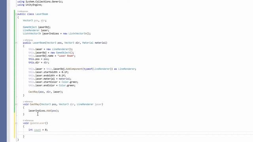This screenshot has width=253, height=142.
Task: Click the AddComponent typeof LineRenderer line
Action: [82, 69]
